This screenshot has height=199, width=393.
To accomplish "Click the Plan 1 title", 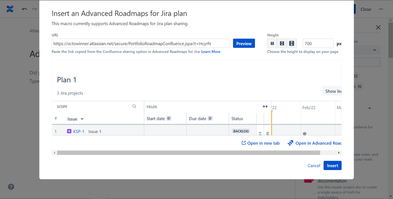I will (66, 80).
